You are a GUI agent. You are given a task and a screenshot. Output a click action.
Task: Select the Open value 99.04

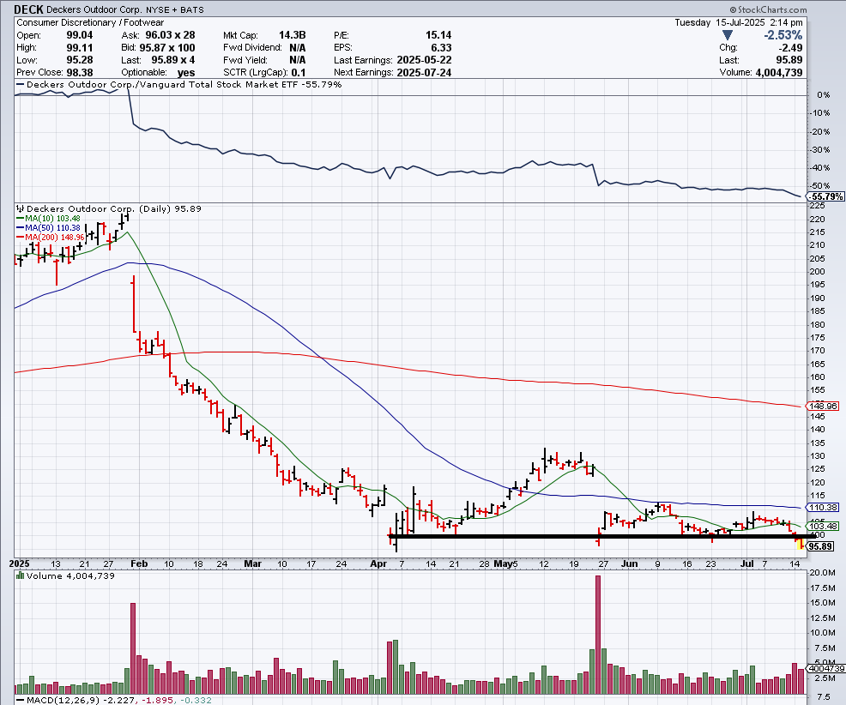79,35
